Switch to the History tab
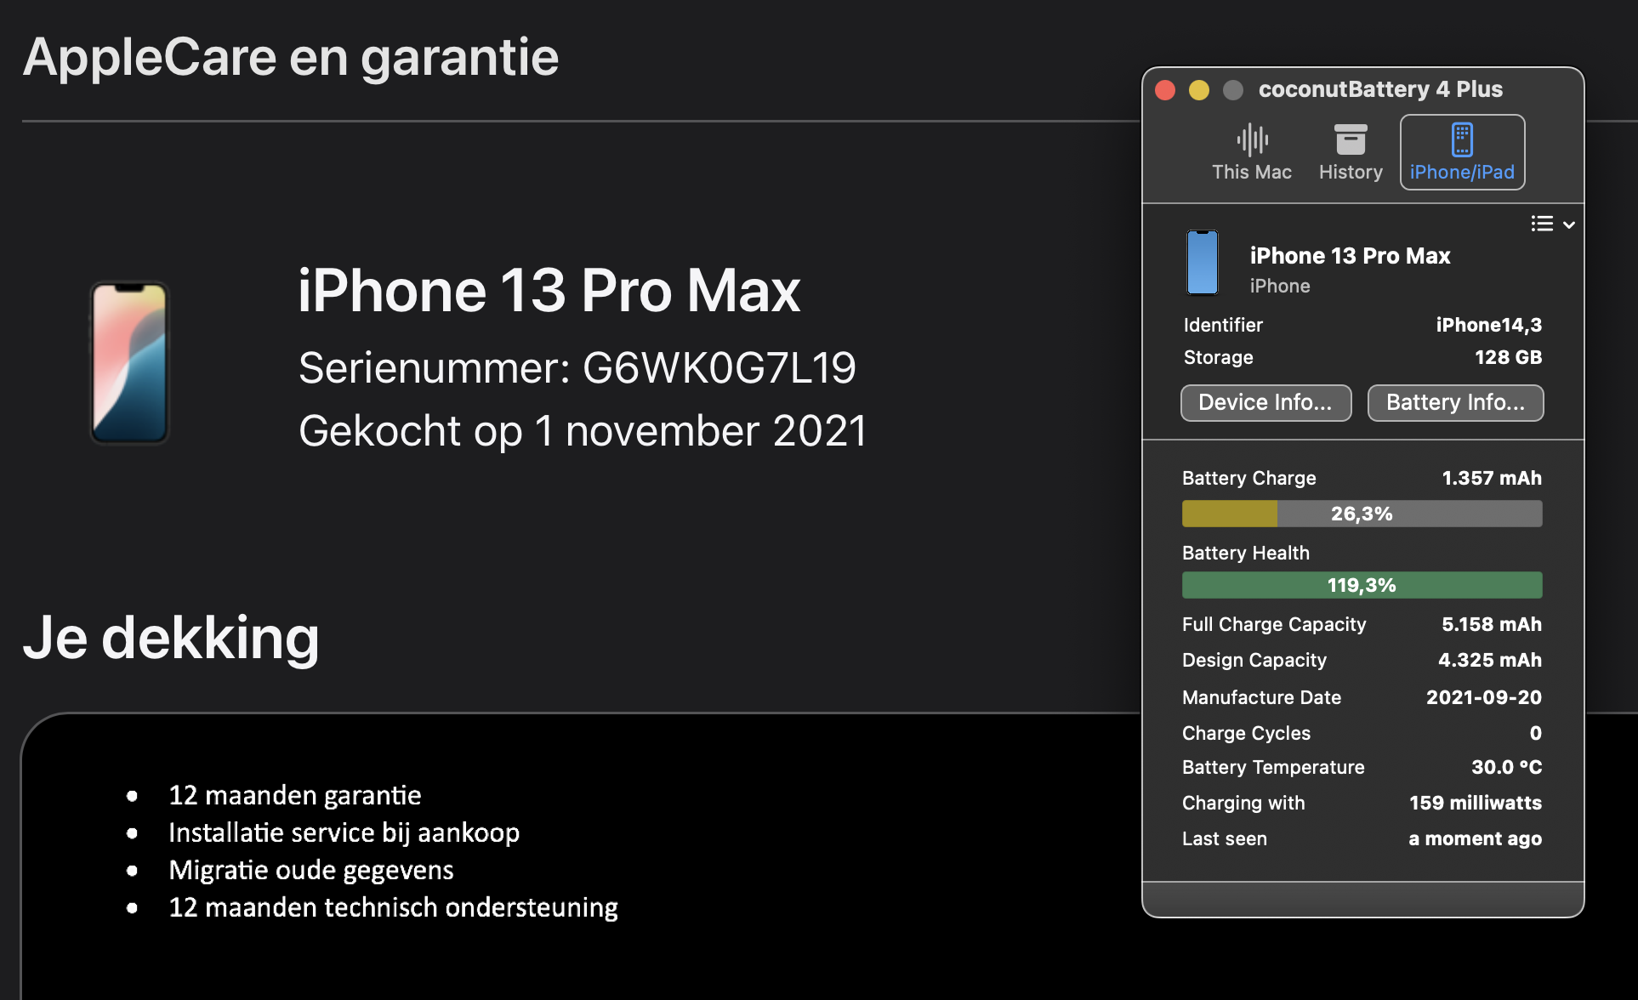The image size is (1638, 1000). point(1350,172)
